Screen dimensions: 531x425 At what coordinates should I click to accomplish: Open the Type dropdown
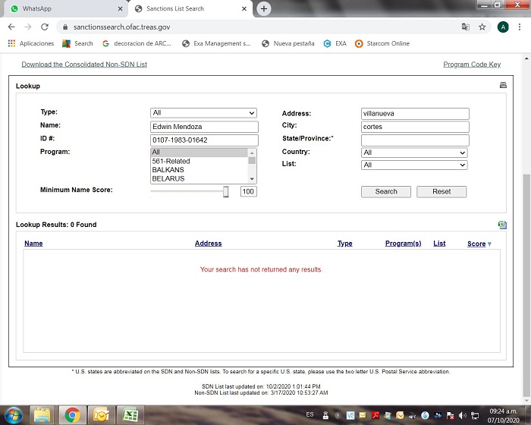point(204,113)
